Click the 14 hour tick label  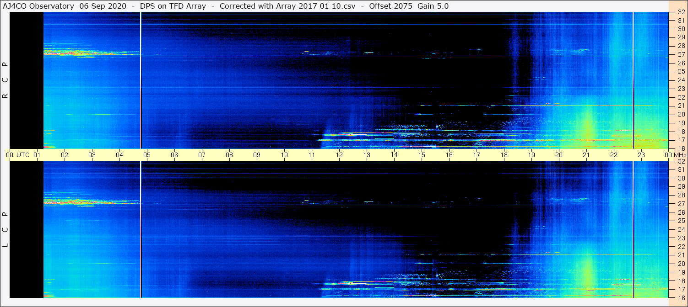click(x=394, y=155)
